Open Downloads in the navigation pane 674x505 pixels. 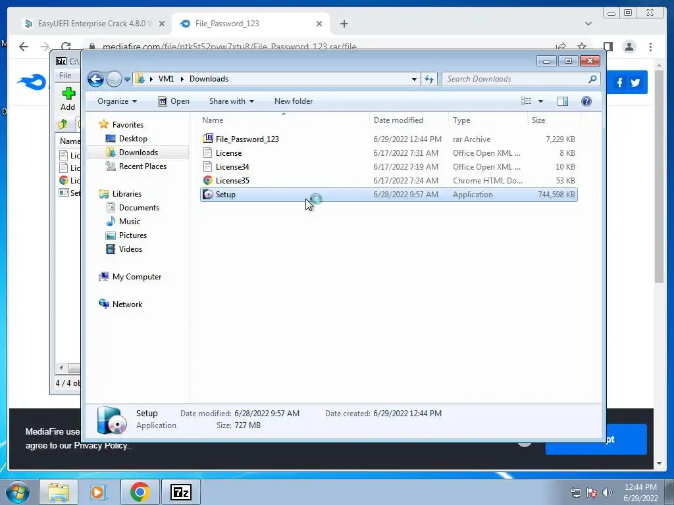(x=132, y=153)
